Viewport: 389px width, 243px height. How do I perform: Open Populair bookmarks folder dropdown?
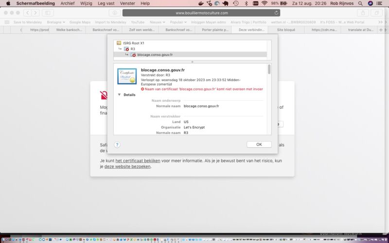point(178,22)
